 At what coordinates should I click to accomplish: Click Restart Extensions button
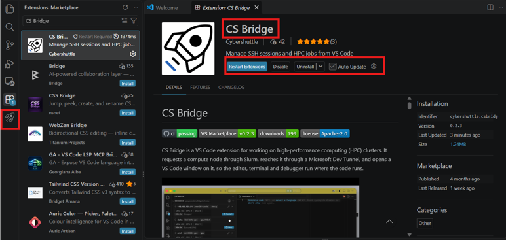(x=247, y=66)
